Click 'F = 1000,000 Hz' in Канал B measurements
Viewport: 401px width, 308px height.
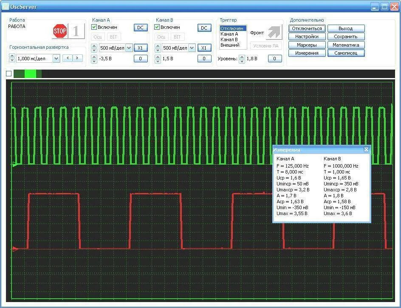[x=341, y=166]
